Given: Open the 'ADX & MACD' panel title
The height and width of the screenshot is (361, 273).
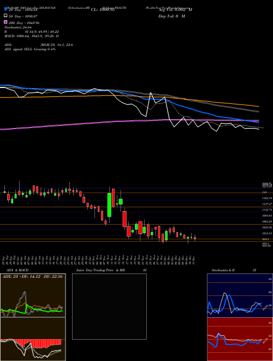Looking at the screenshot, I should click(17, 270).
